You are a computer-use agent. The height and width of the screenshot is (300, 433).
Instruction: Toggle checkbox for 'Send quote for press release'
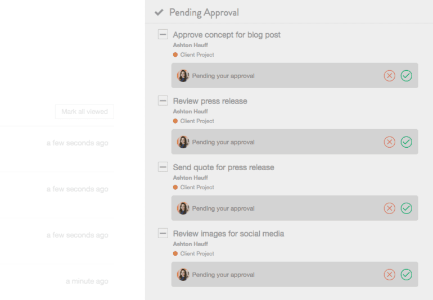163,167
